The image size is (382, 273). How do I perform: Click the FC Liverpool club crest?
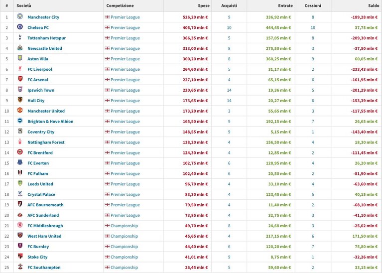[x=20, y=68]
